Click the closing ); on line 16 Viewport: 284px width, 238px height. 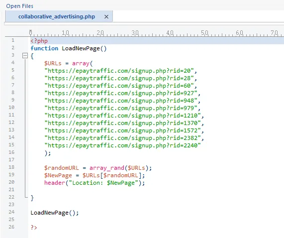48,153
